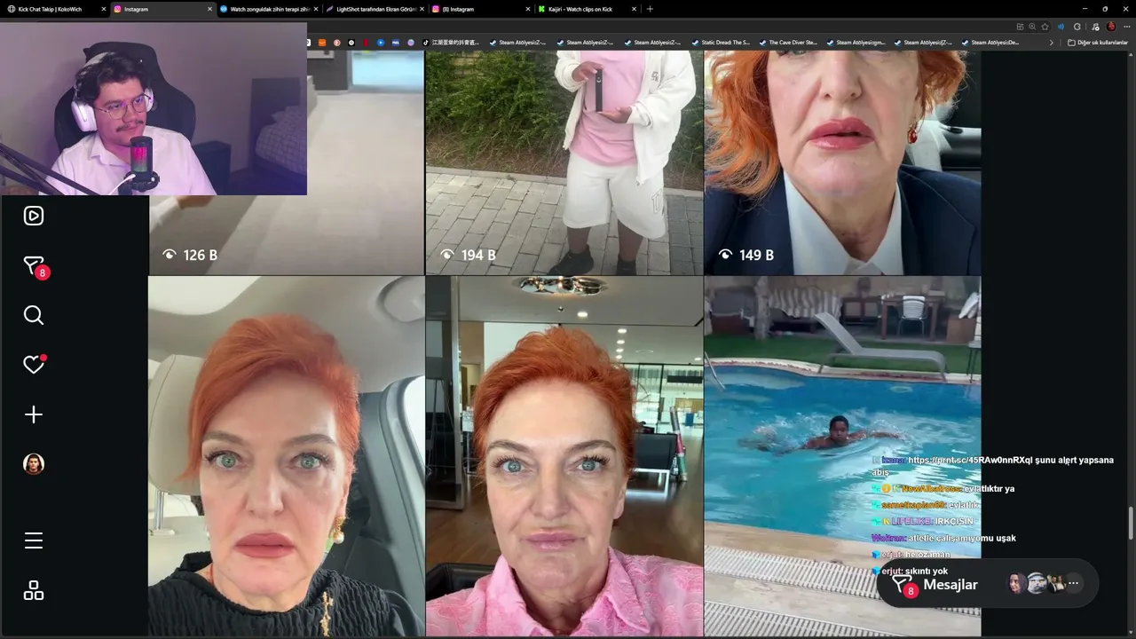This screenshot has width=1136, height=639.
Task: Close the Kick Chat Takip tab
Action: coord(104,9)
